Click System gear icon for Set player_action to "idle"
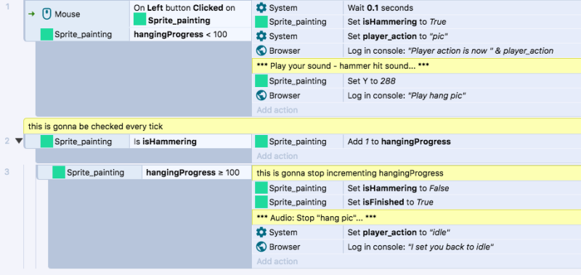Screen dimensions: 581x275 [x=261, y=232]
